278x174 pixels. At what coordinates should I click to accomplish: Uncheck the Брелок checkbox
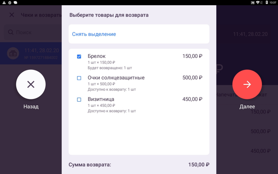[79, 57]
